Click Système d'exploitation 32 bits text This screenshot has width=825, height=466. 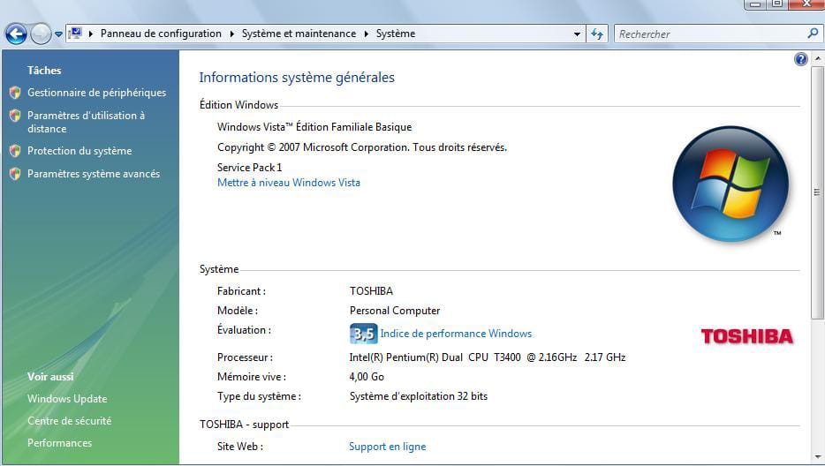click(419, 396)
